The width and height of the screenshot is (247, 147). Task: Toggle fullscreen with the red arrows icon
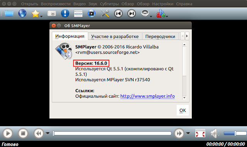coord(200,133)
